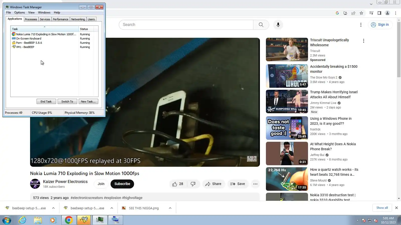401x225 pixels.
Task: Click End Task button
Action: point(46,101)
